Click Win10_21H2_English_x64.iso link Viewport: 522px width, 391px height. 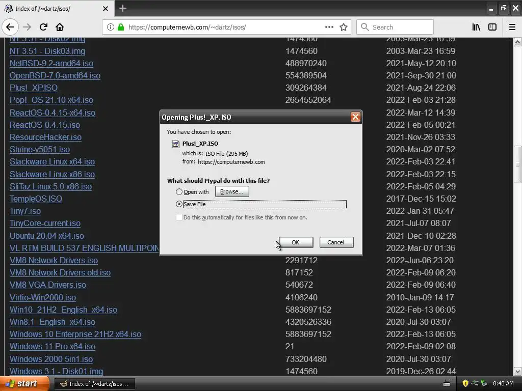click(x=63, y=310)
